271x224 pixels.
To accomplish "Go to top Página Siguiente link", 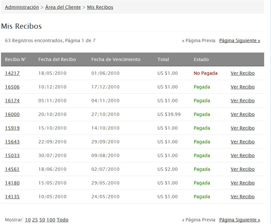I will (239, 41).
